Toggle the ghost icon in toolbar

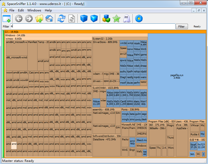click(127, 18)
